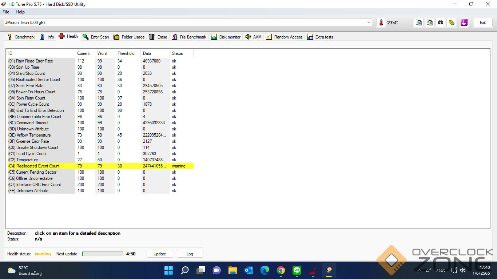
Task: Go to the Disk monitor tab
Action: click(226, 37)
